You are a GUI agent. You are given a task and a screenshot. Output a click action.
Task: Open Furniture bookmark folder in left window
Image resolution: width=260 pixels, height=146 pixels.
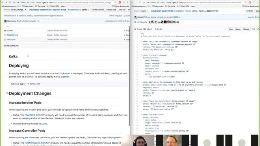click(40, 6)
